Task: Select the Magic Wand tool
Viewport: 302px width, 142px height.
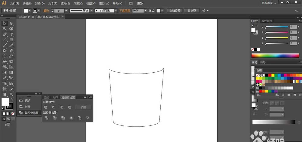Action: click(x=5, y=29)
